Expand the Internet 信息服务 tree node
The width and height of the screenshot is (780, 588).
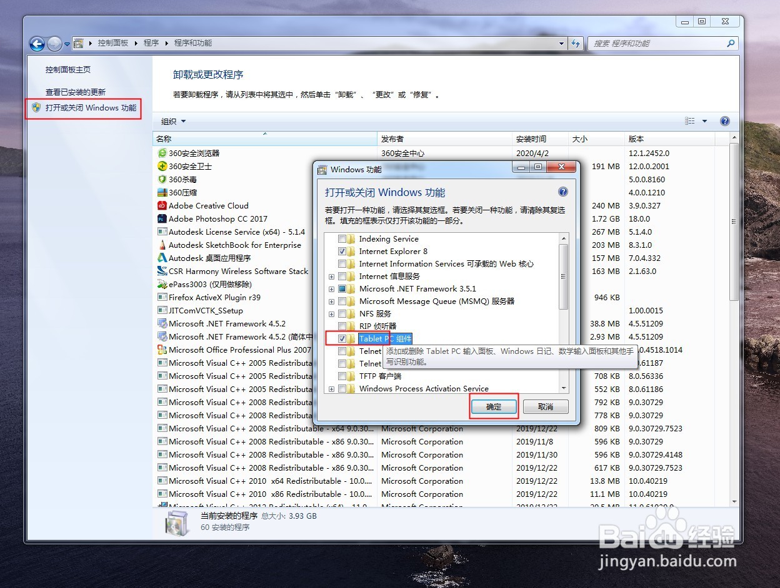(x=331, y=276)
